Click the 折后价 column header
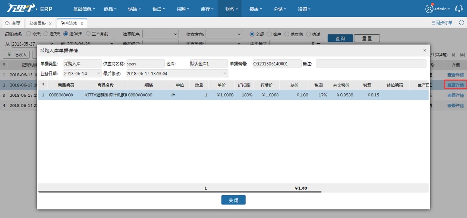Image resolution: width=467 pixels, height=218 pixels. point(267,85)
